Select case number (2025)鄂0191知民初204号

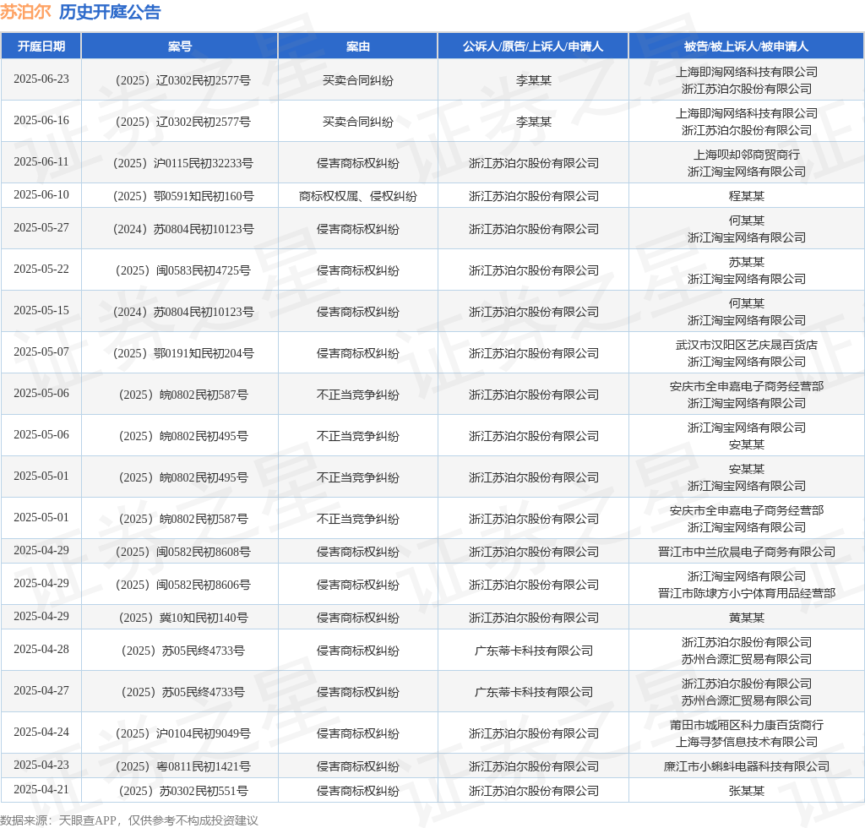point(183,354)
